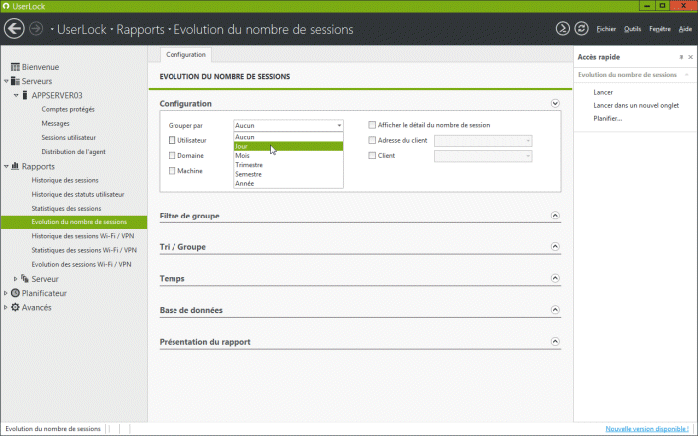Collapse the Rapports tree node arrow
Screen dimensions: 698x436
[x=6, y=166]
